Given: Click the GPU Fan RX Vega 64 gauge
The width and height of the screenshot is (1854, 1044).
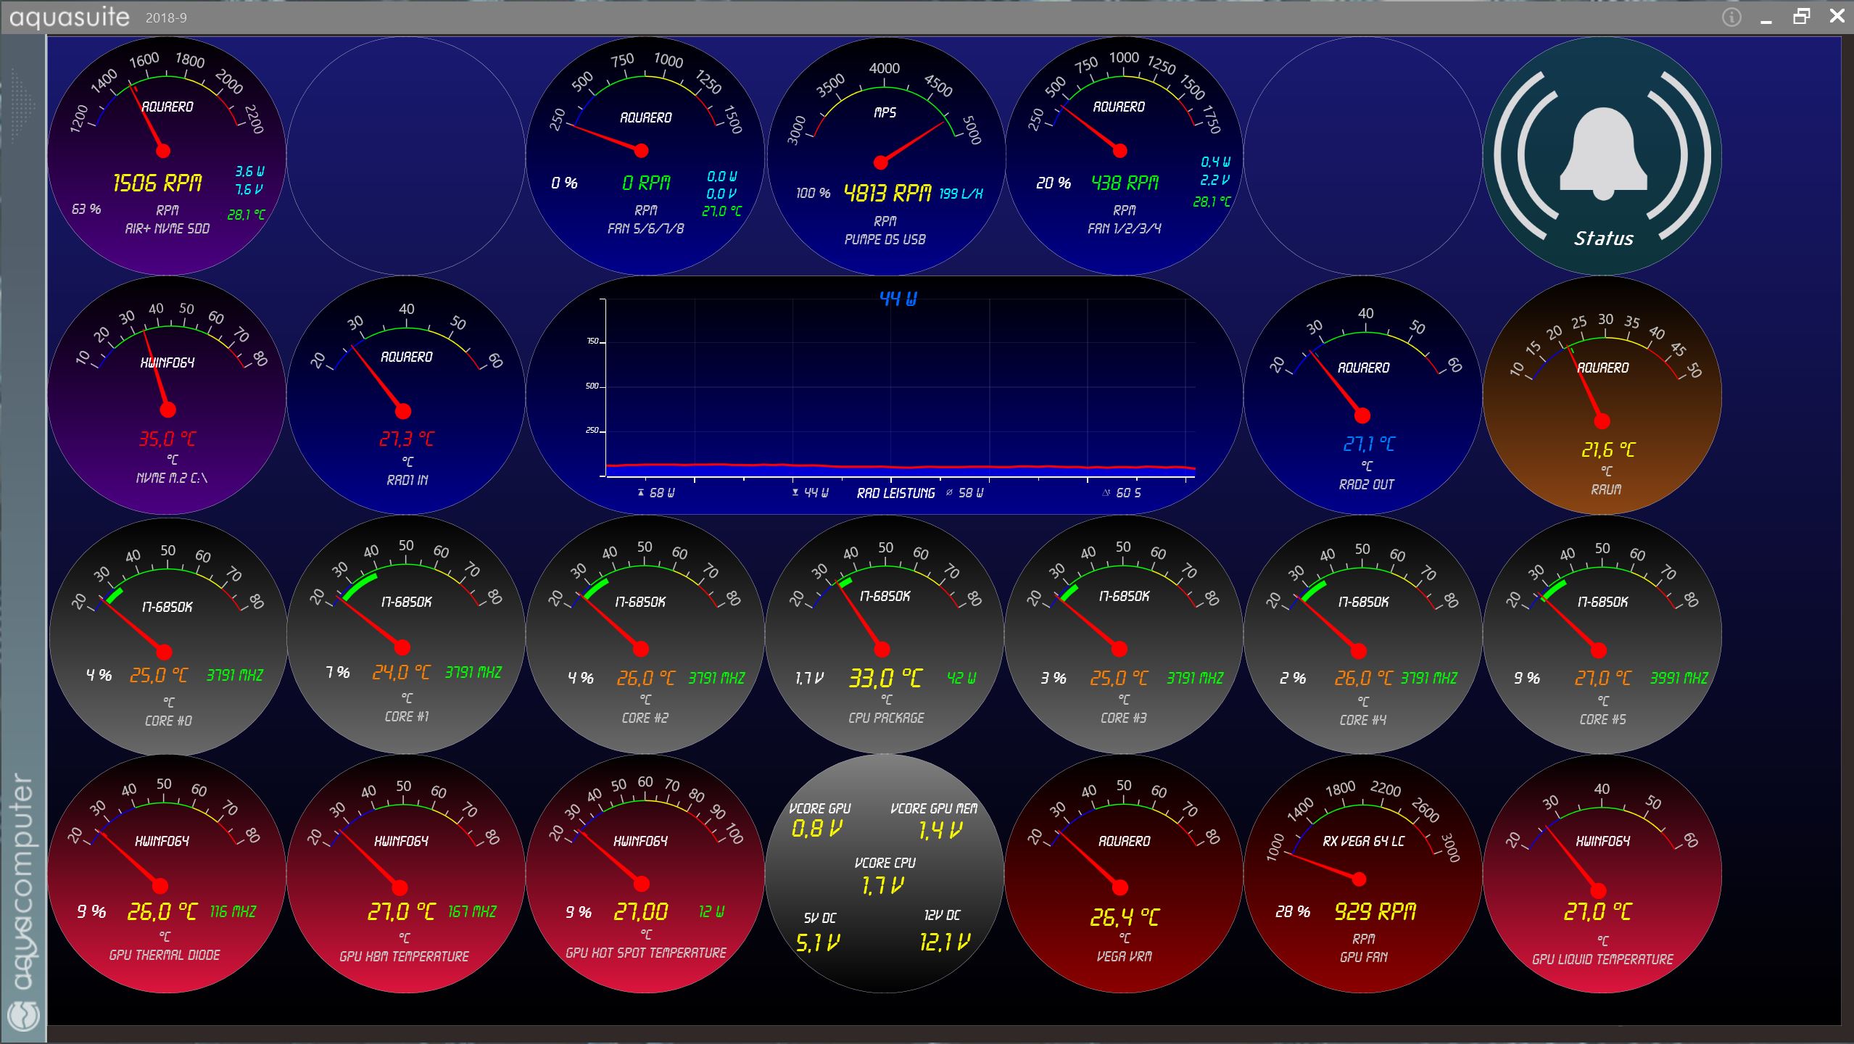Looking at the screenshot, I should 1363,874.
